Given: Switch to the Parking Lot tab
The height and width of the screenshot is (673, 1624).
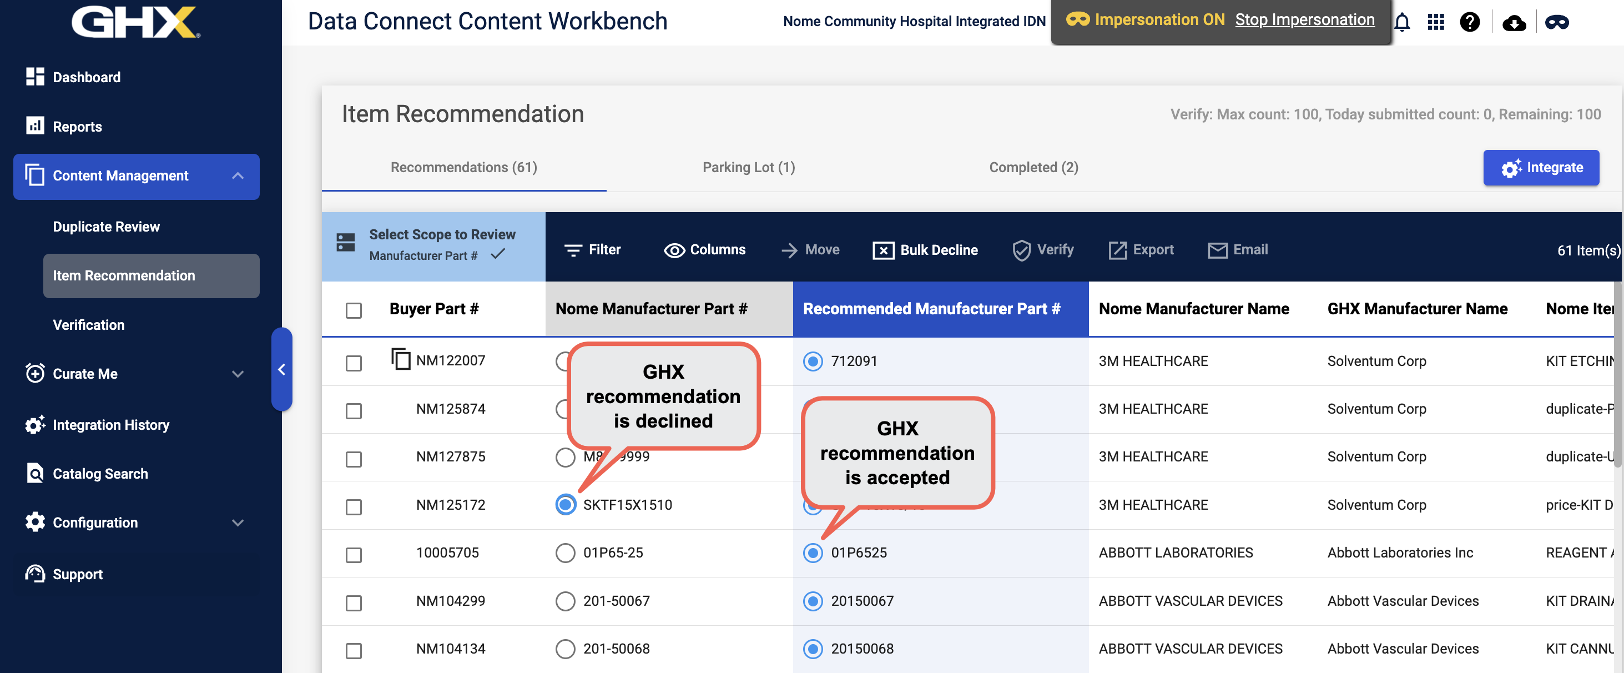Looking at the screenshot, I should point(748,167).
